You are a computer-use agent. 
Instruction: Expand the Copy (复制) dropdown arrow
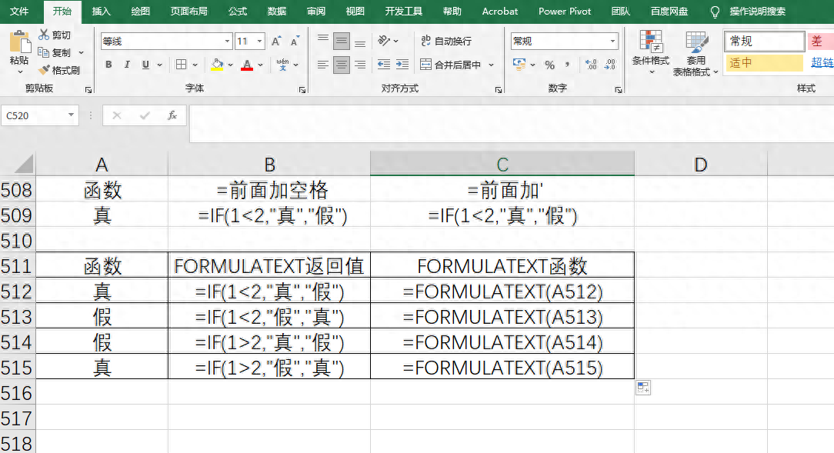click(x=81, y=52)
